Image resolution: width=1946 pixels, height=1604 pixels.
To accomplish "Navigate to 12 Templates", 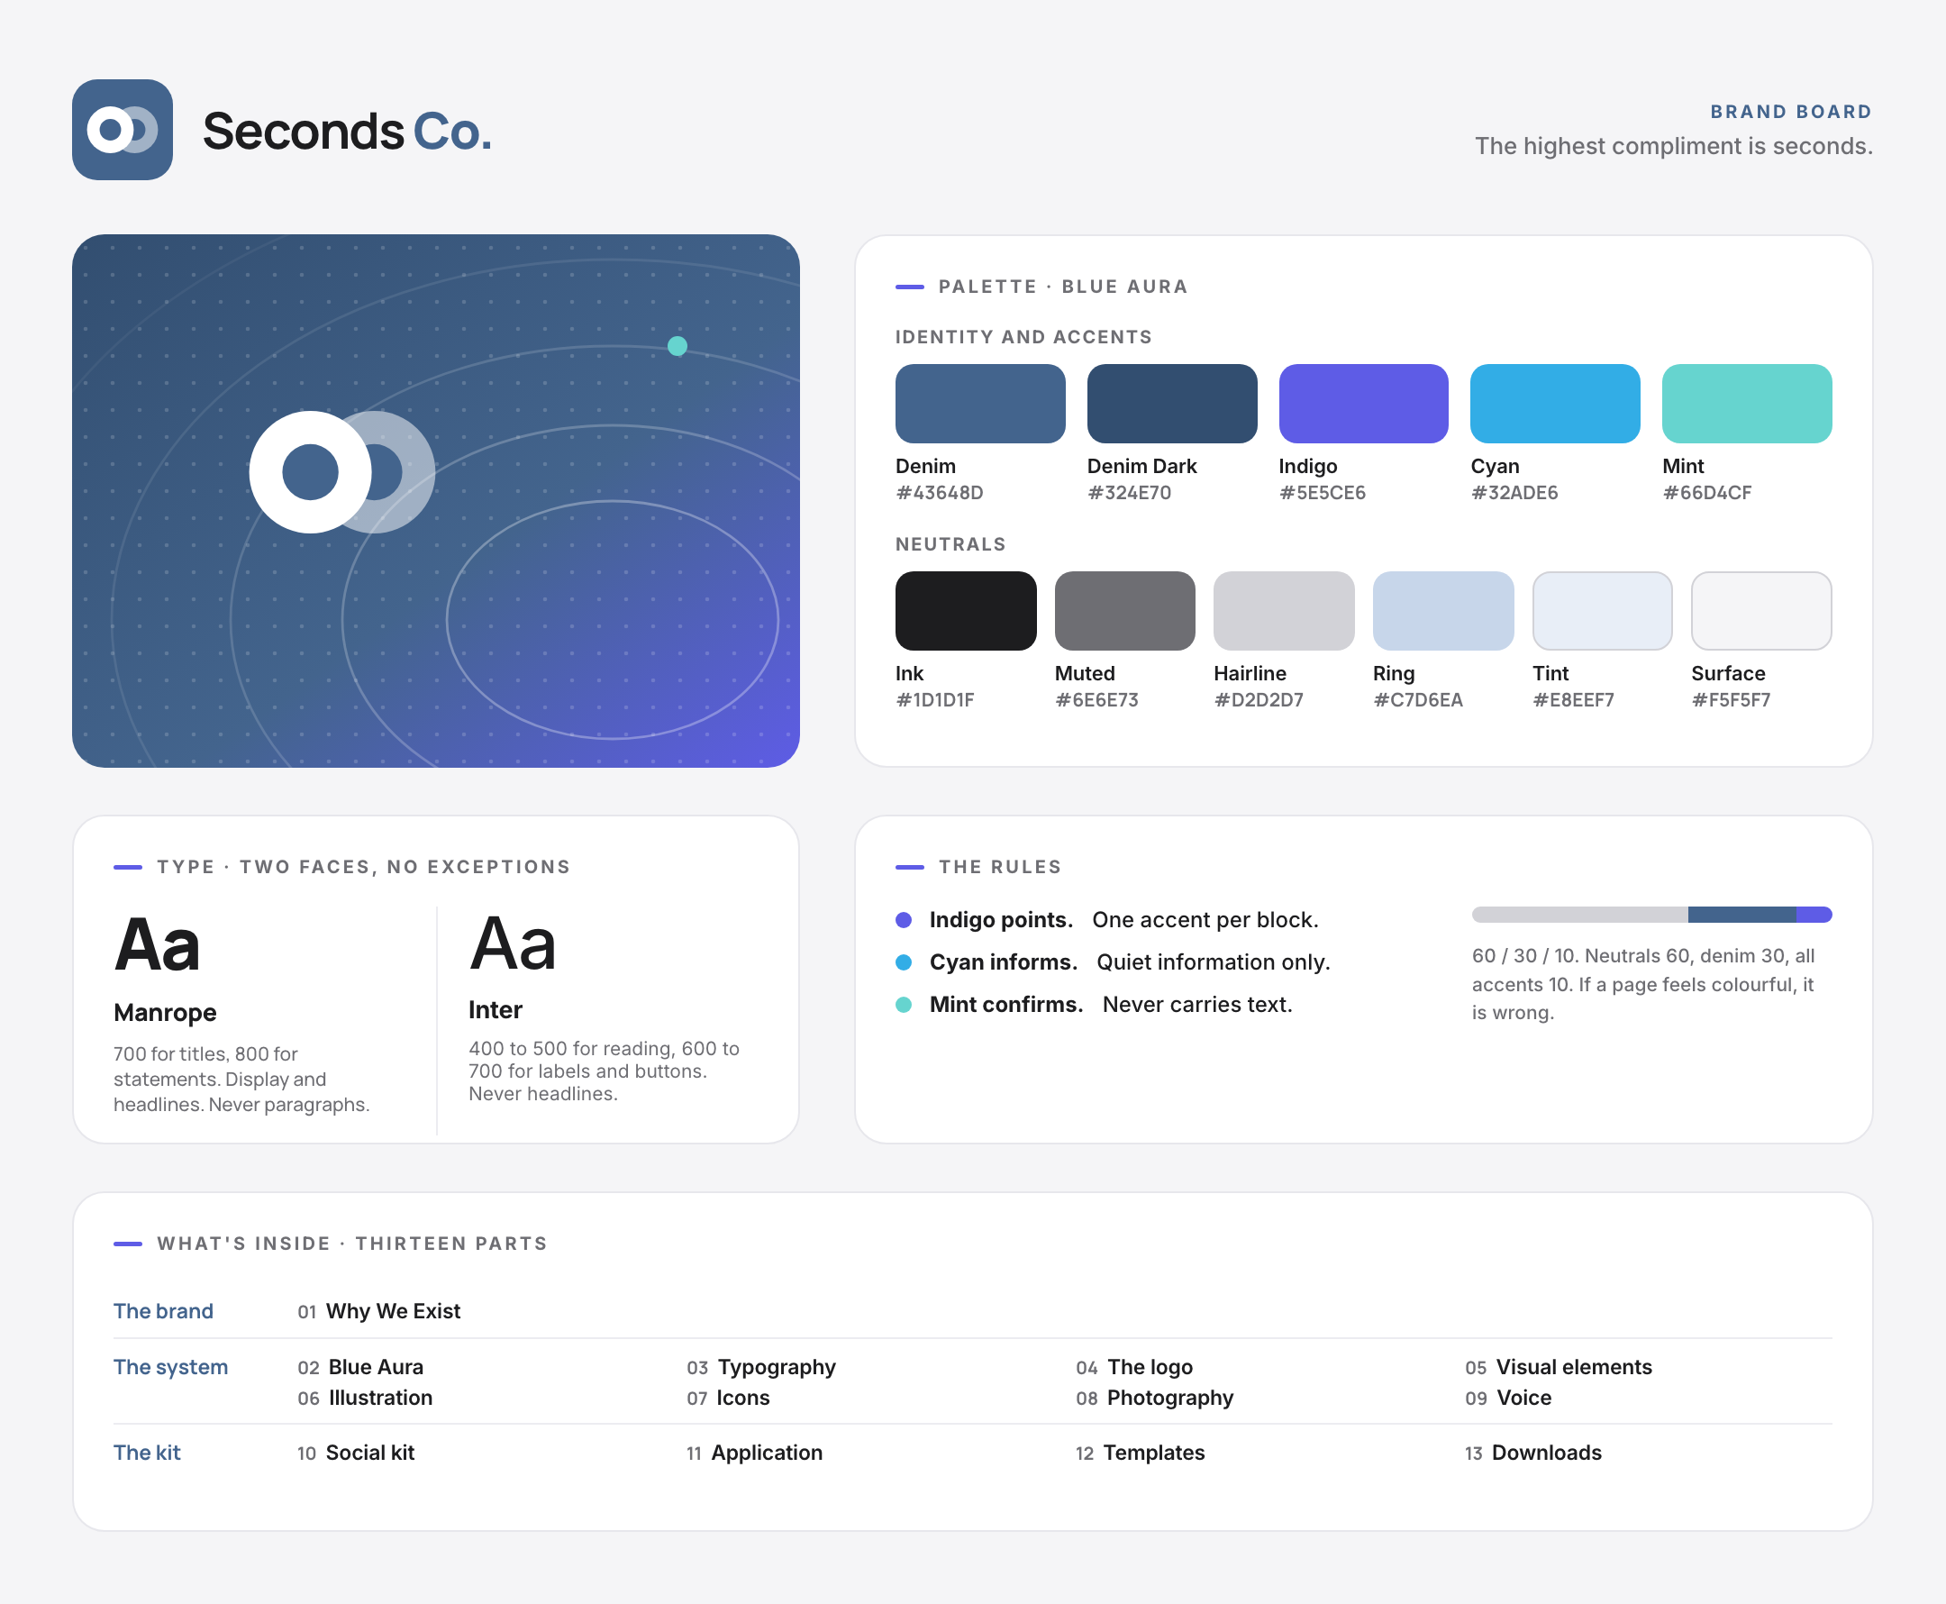I will pos(1140,1453).
